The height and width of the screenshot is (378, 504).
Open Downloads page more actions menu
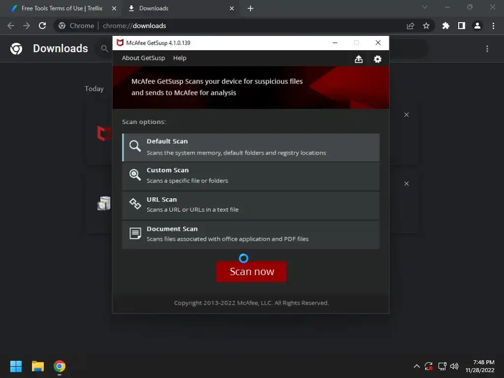(487, 49)
